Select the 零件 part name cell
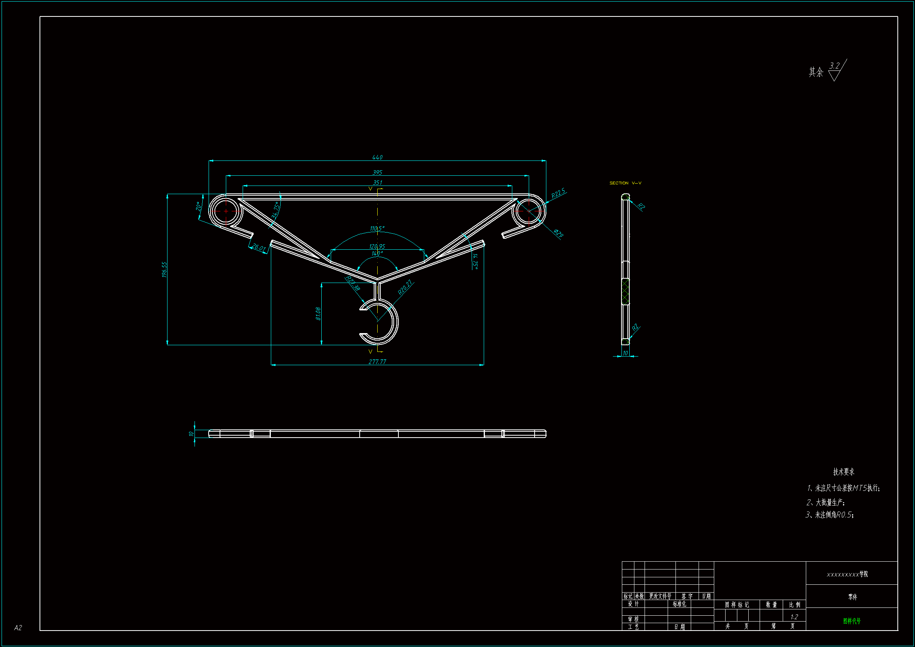The height and width of the screenshot is (647, 915). pyautogui.click(x=852, y=597)
